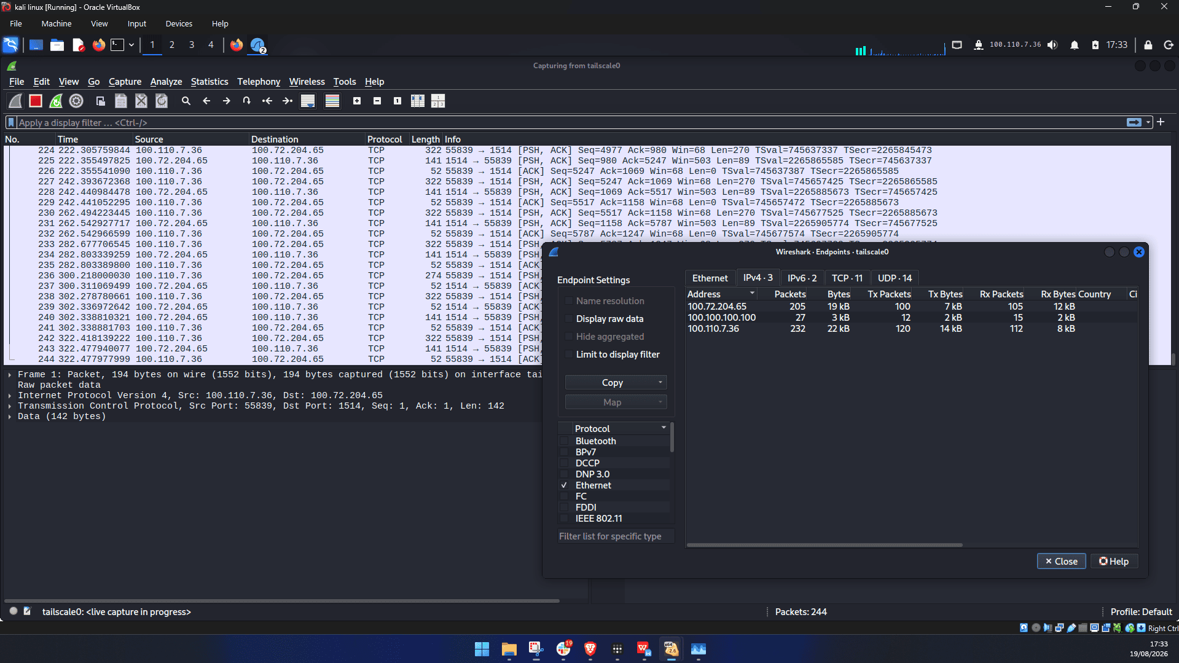This screenshot has height=663, width=1179.
Task: Reset text to normal size
Action: point(398,101)
